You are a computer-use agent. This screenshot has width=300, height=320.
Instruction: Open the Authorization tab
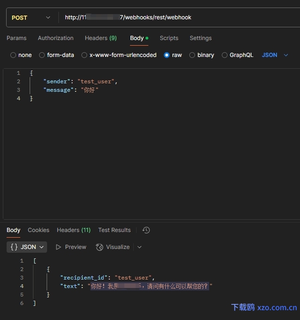click(x=56, y=38)
